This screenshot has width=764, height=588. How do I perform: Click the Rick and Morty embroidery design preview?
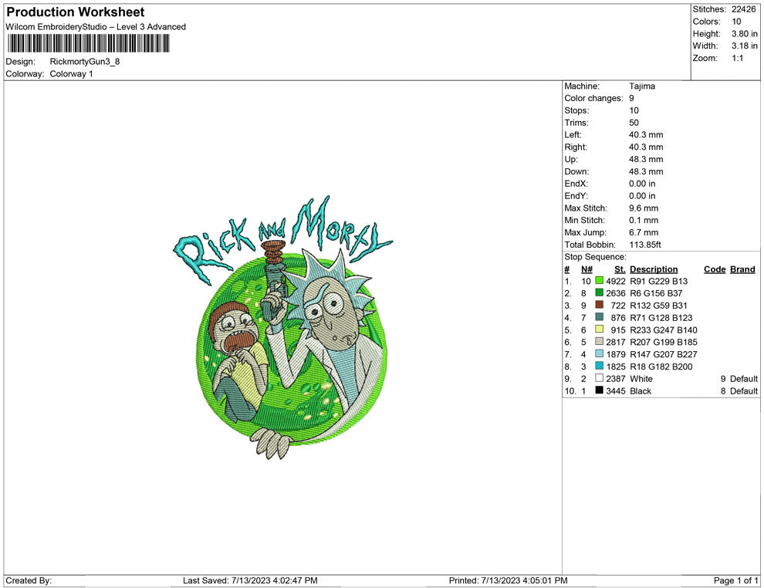click(x=283, y=328)
